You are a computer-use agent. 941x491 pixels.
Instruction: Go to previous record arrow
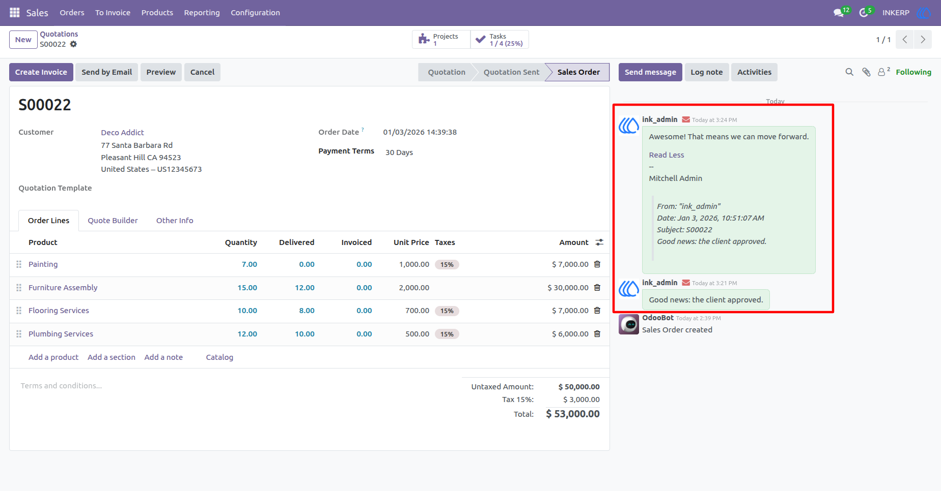(905, 40)
